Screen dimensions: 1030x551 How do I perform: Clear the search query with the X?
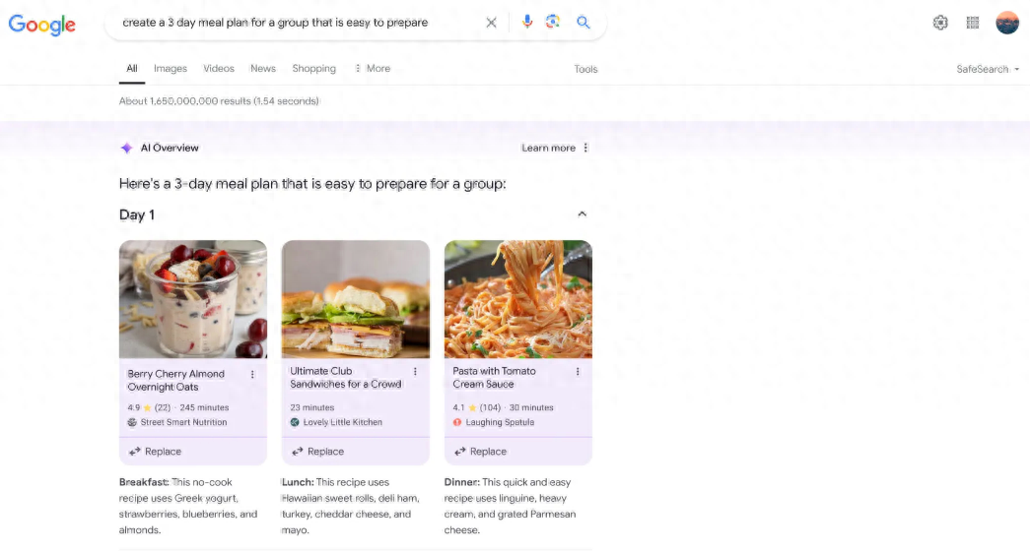[x=492, y=23]
